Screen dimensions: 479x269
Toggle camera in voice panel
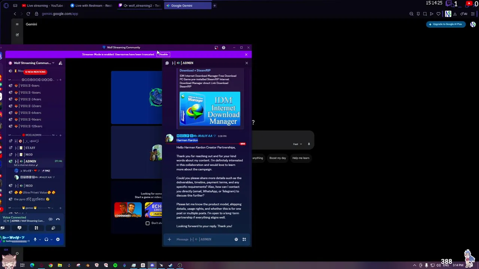pos(3,228)
